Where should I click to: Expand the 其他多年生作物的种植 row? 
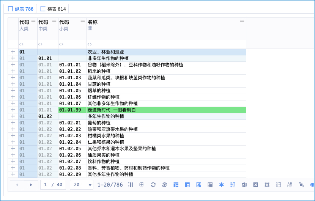point(13,174)
